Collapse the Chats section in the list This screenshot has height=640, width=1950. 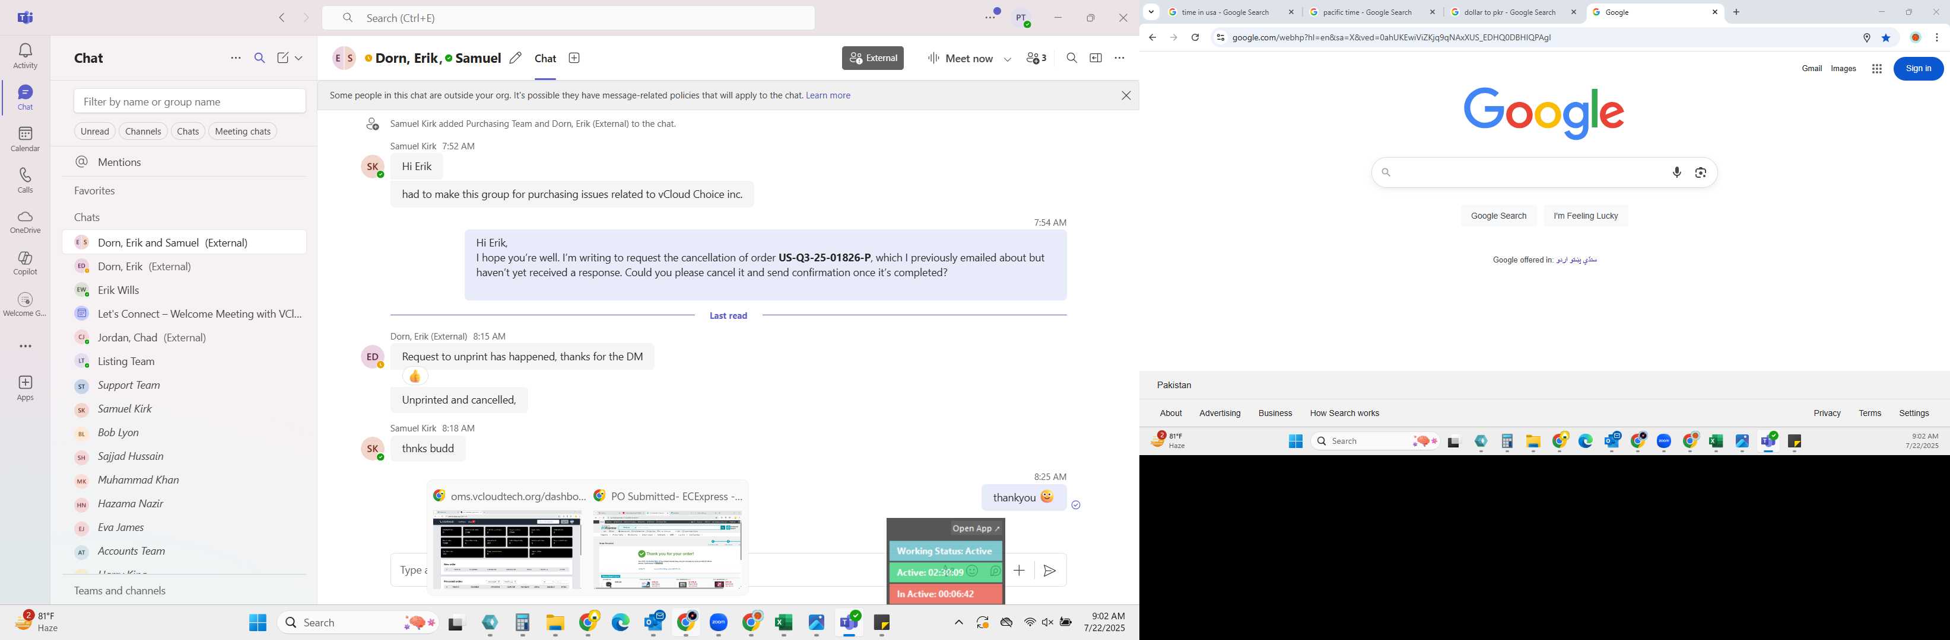[87, 217]
